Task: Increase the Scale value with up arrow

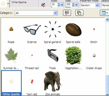Action: [x=59, y=4]
